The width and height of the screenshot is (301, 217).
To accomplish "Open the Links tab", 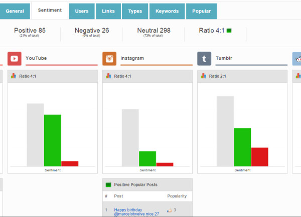I will point(108,11).
